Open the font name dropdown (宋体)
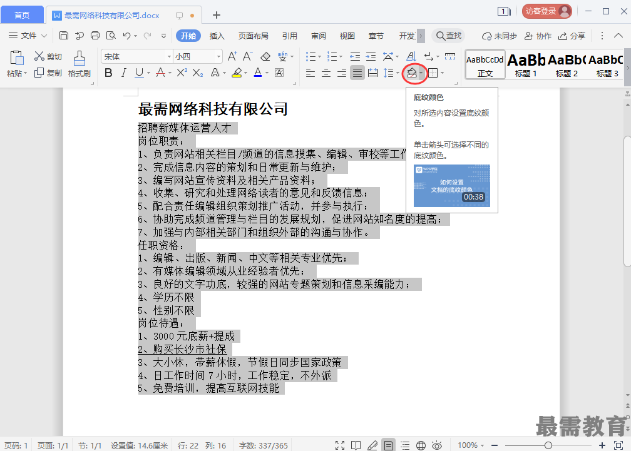This screenshot has height=451, width=631. pyautogui.click(x=170, y=57)
